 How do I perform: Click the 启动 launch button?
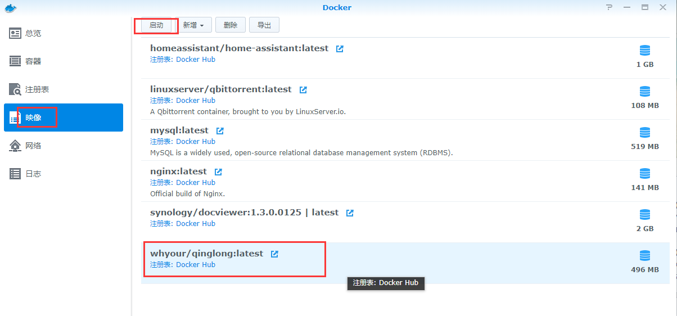[x=156, y=25]
